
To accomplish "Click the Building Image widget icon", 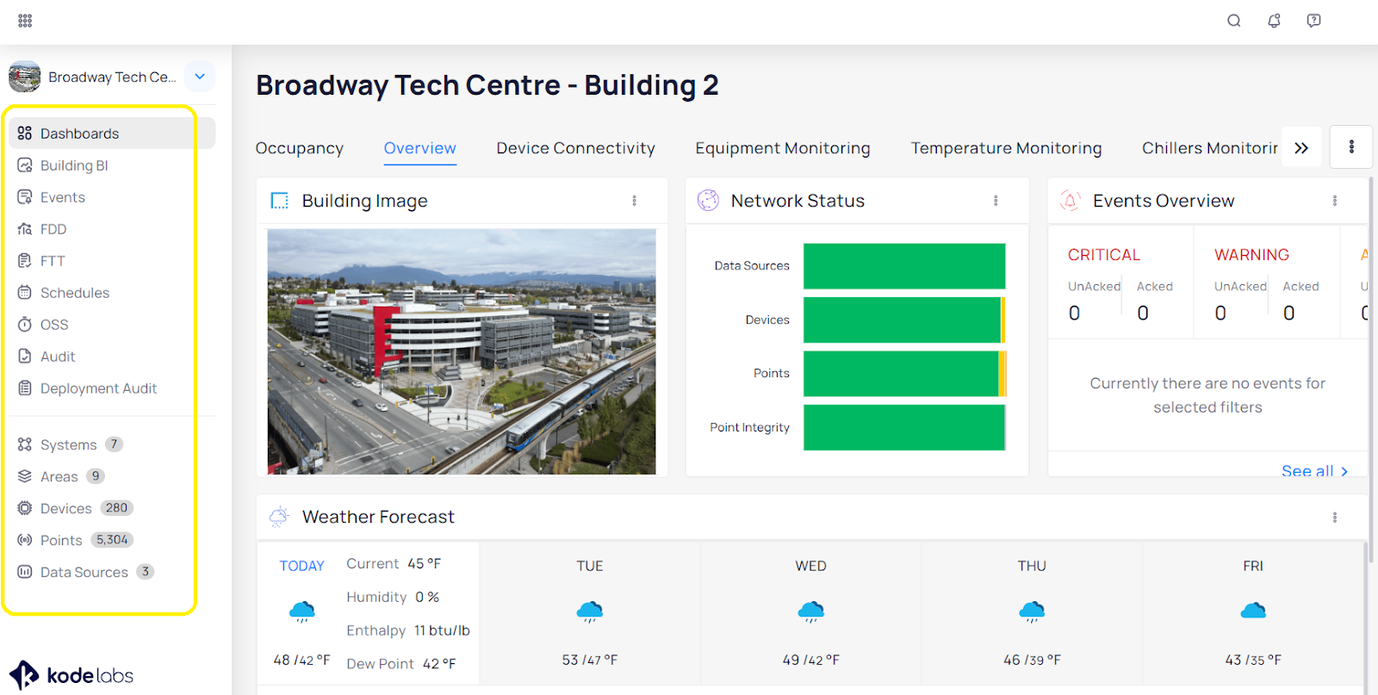I will coord(280,201).
